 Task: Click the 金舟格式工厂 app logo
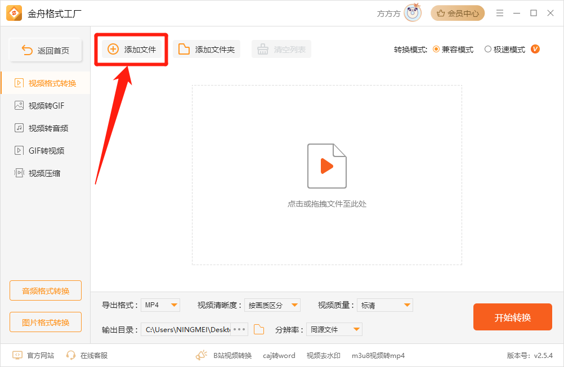pyautogui.click(x=14, y=13)
